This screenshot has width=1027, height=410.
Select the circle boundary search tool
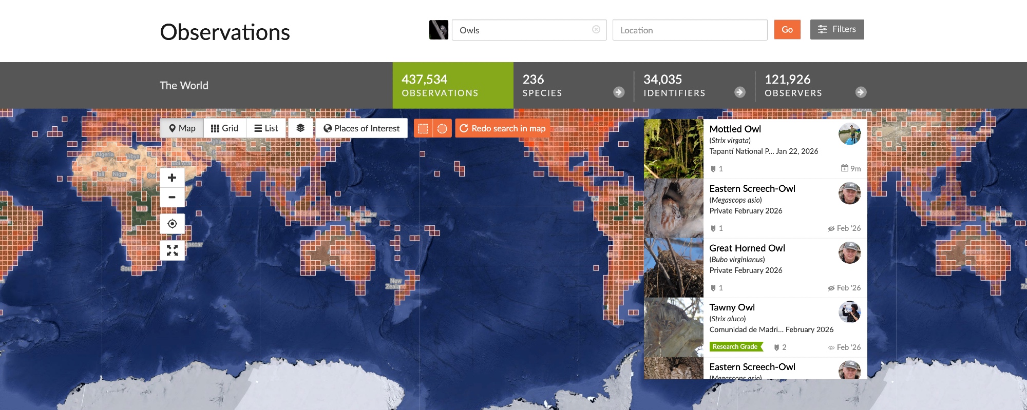pos(442,128)
